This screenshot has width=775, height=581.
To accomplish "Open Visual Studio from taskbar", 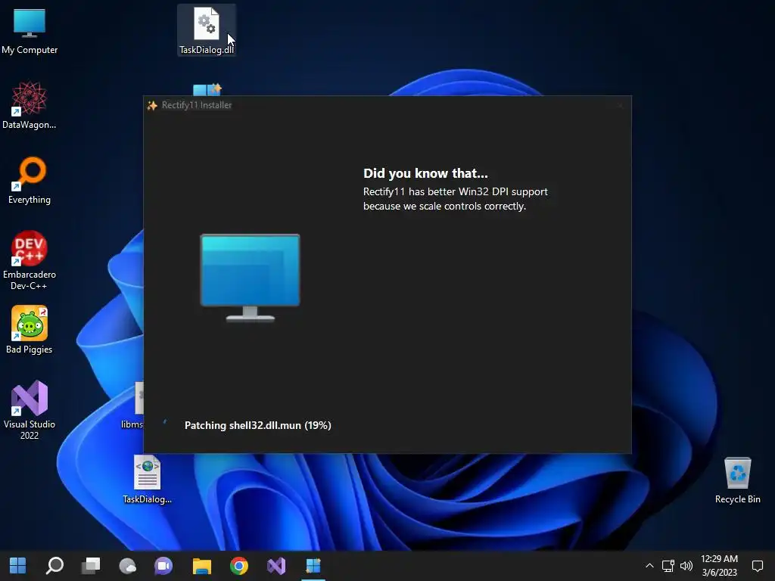I will 276,566.
